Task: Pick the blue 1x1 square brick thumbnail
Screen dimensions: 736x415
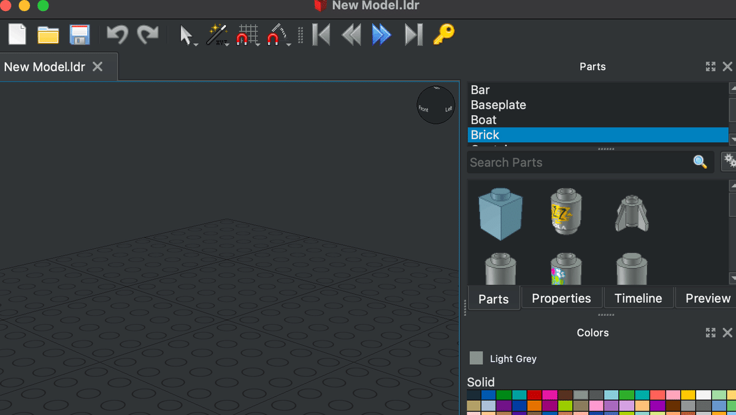Action: (500, 214)
